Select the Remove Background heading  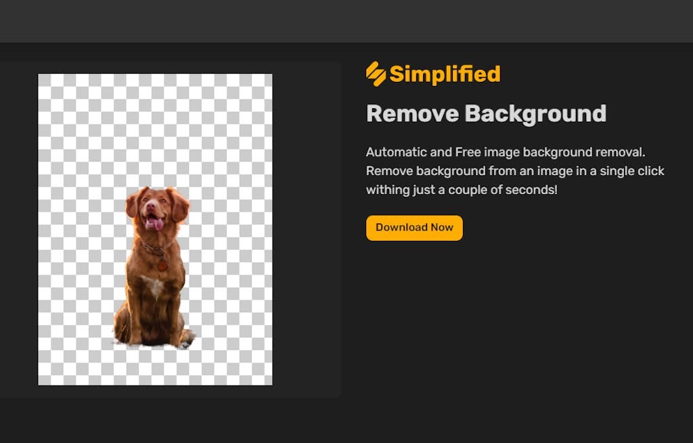[486, 114]
